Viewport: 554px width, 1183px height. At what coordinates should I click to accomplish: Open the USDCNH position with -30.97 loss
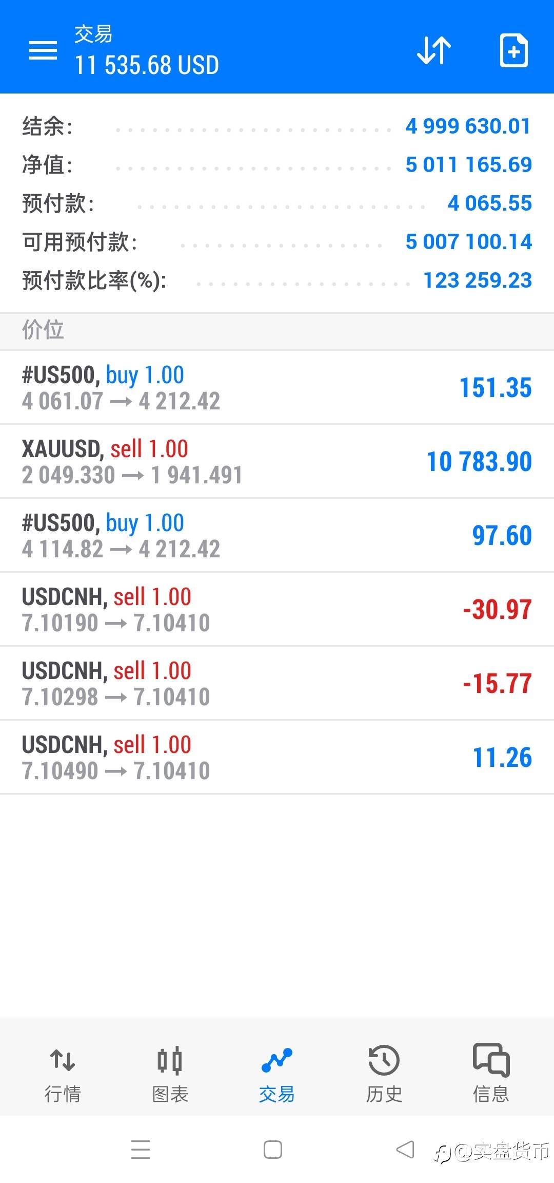point(277,610)
